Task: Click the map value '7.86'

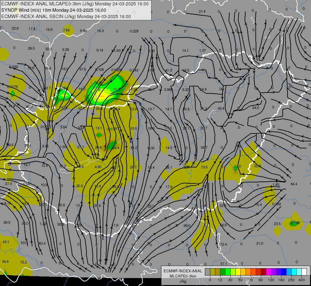Action: 66,30
